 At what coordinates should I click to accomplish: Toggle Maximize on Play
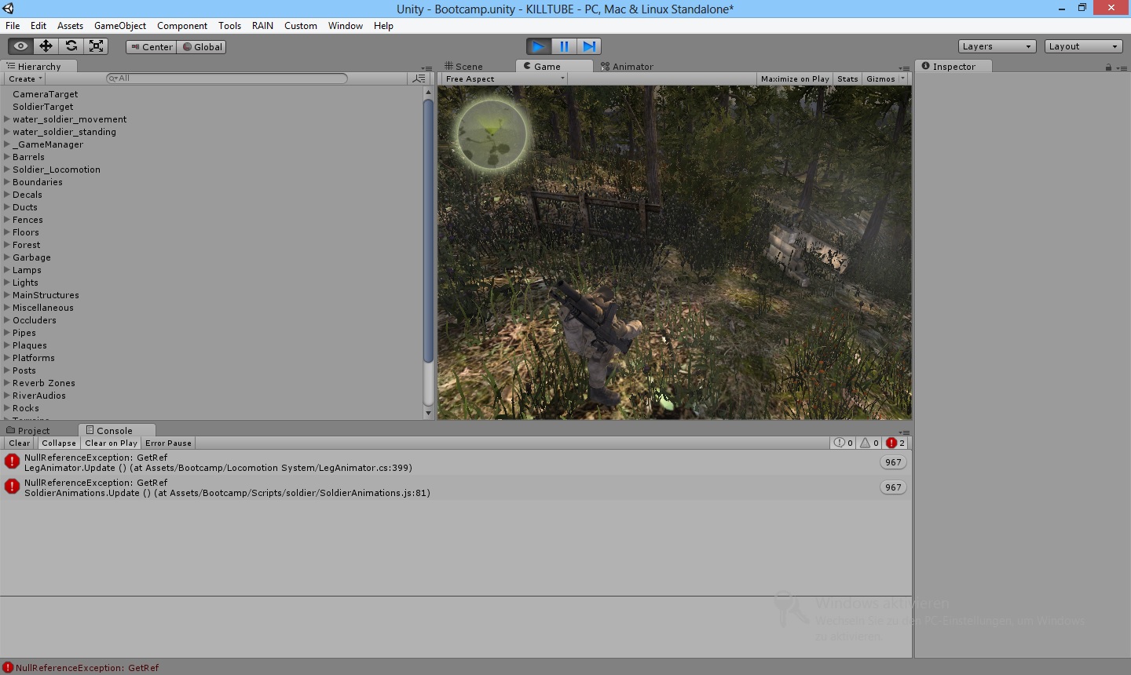(795, 79)
